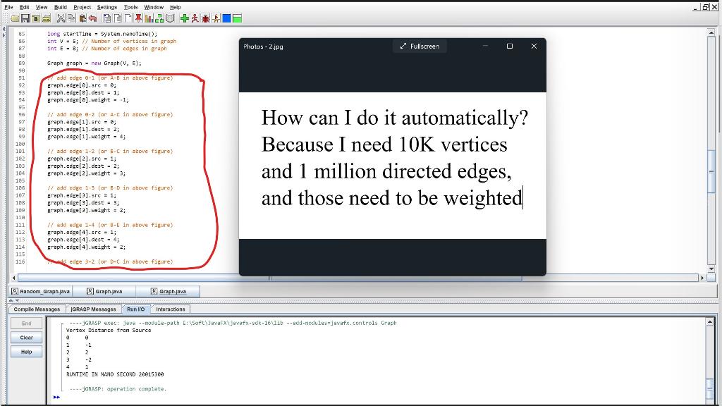Click 'Photos - 2.jpg' window title
Image resolution: width=722 pixels, height=406 pixels.
[263, 47]
